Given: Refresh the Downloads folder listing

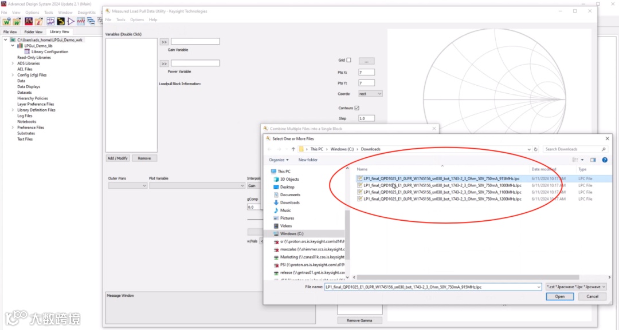Looking at the screenshot, I should tap(536, 149).
